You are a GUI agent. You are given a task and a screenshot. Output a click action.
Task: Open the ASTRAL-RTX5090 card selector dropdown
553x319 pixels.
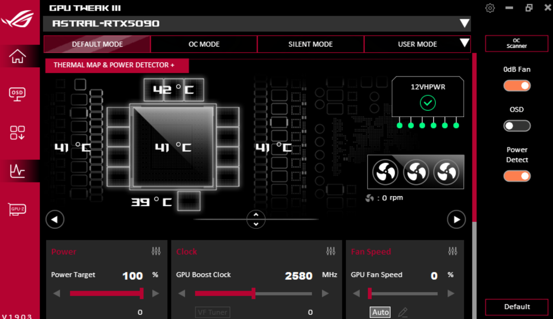click(x=464, y=24)
